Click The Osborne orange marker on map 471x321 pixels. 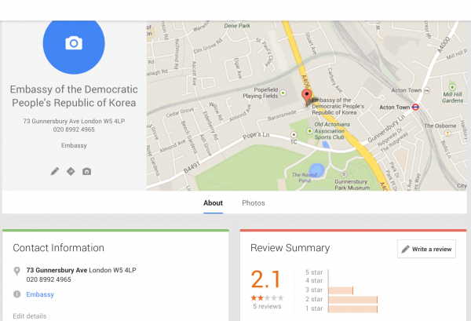click(447, 133)
